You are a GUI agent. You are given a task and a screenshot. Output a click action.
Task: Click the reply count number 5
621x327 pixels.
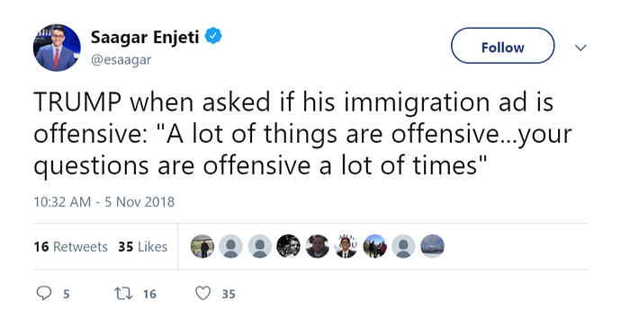67,294
